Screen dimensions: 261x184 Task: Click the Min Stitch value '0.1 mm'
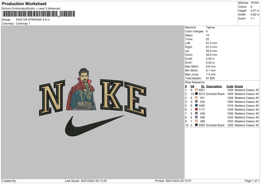tap(211, 70)
